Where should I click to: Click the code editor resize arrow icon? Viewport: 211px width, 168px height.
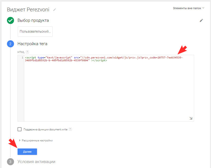coord(191,118)
